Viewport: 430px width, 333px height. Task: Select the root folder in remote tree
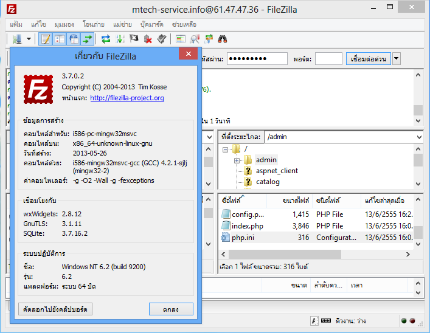246,149
